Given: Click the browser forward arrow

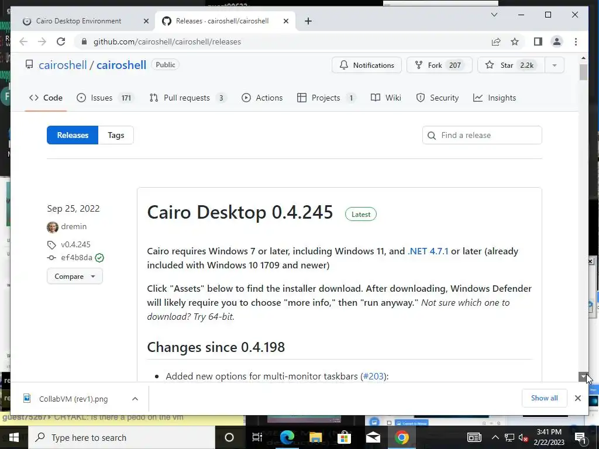Looking at the screenshot, I should point(42,42).
